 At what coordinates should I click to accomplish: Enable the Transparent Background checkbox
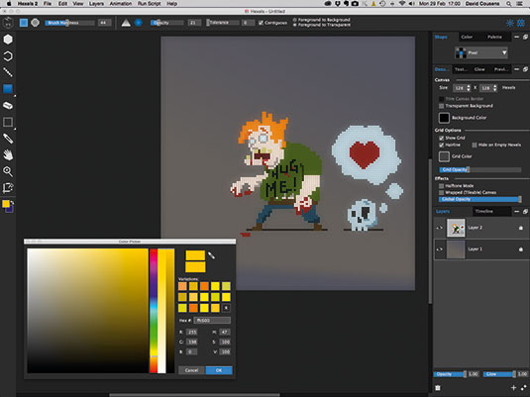tap(442, 106)
